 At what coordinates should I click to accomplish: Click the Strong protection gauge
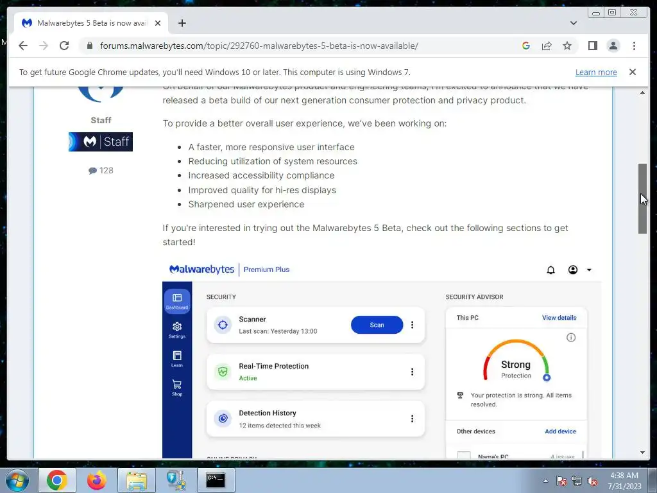click(516, 361)
